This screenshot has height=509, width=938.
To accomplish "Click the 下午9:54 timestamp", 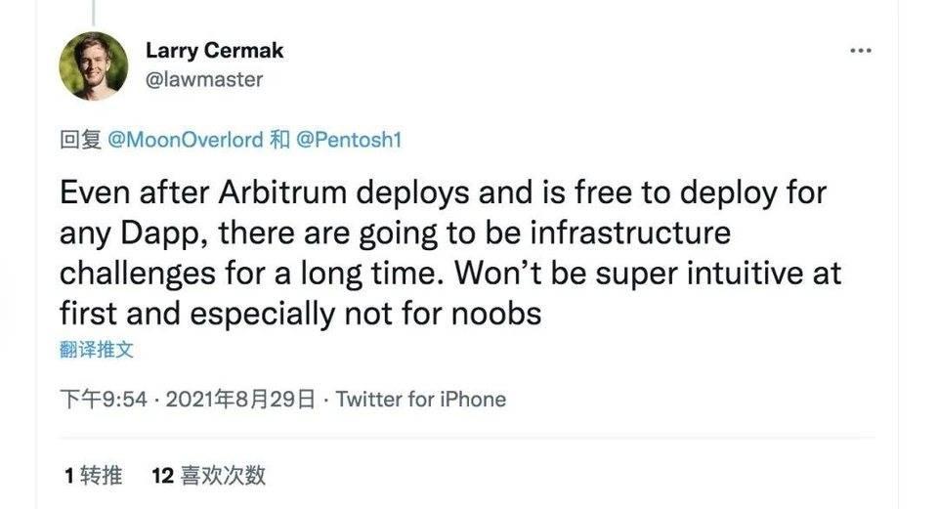I will click(x=104, y=400).
